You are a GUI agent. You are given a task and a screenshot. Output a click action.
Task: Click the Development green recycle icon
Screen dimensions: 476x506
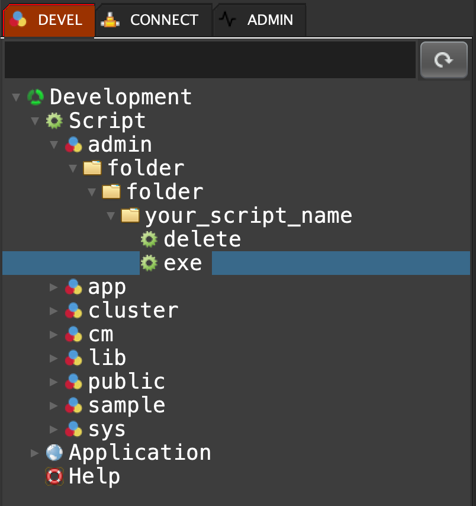[x=36, y=97]
